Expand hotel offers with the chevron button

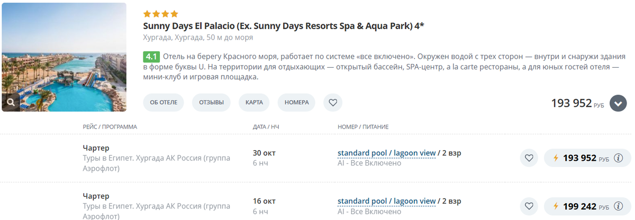click(618, 103)
